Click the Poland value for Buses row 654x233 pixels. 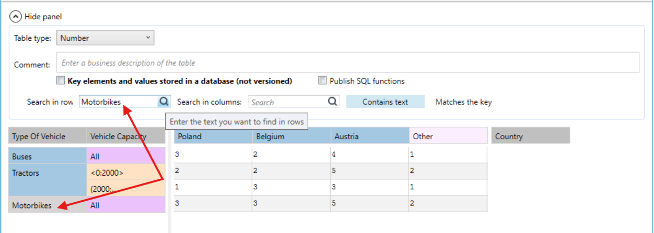pos(213,155)
